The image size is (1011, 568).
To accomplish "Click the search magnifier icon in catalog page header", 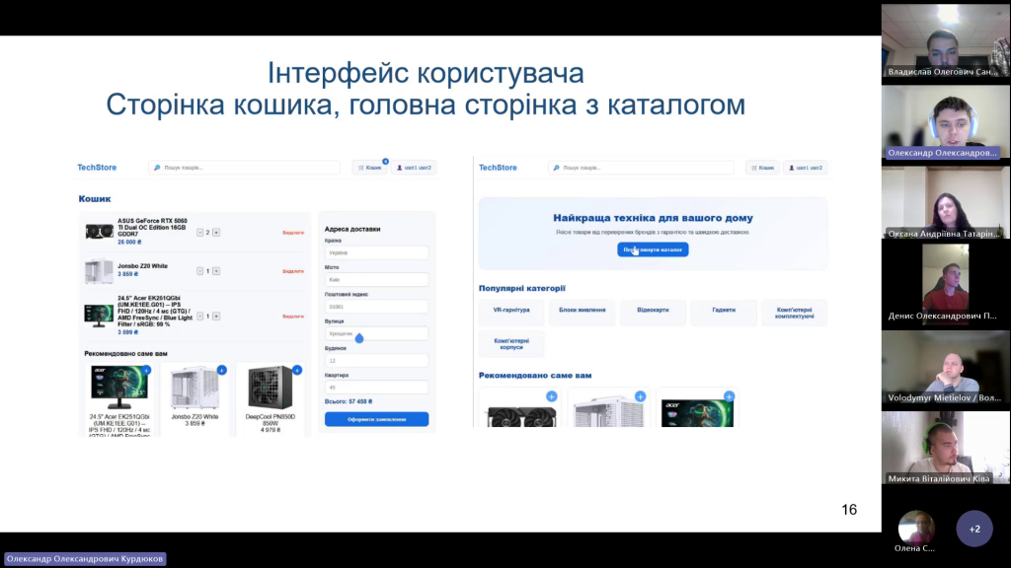I will 557,168.
